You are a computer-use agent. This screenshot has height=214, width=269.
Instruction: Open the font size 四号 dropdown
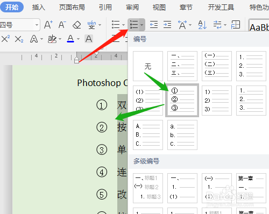click(37, 25)
